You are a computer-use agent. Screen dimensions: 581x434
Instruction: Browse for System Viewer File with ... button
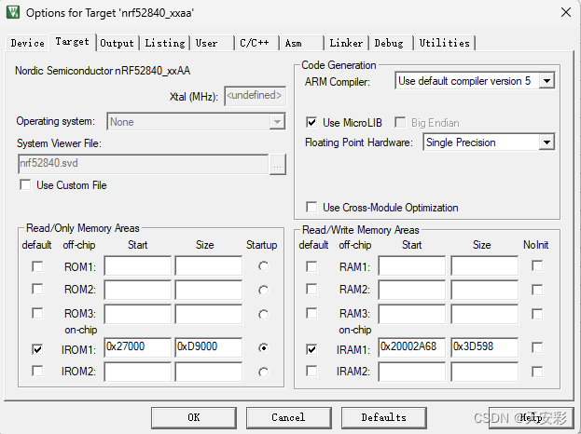pyautogui.click(x=278, y=164)
